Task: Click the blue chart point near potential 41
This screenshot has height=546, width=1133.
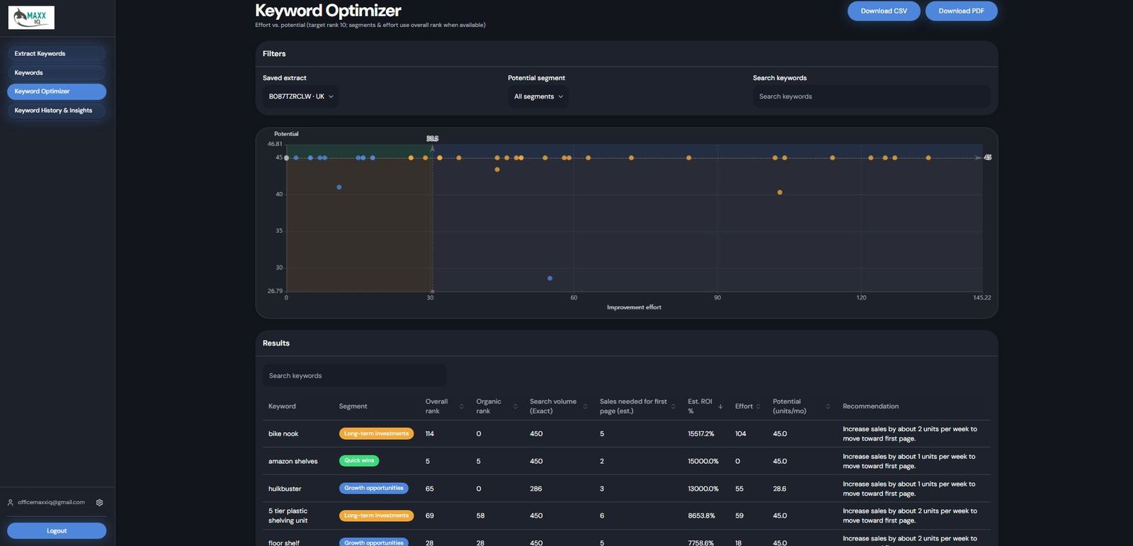Action: (339, 188)
